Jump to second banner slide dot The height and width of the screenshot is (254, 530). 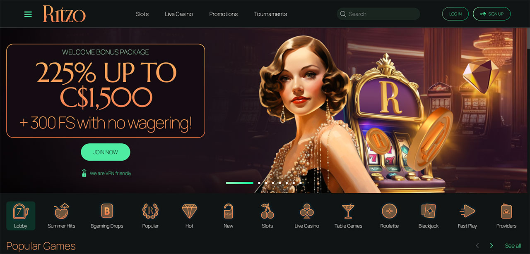pos(259,183)
